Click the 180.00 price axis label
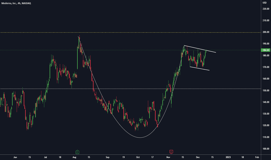 [266, 56]
